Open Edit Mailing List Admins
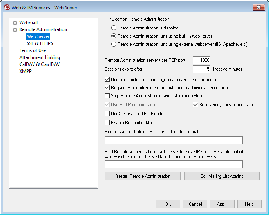This screenshot has width=269, height=215. tap(222, 176)
